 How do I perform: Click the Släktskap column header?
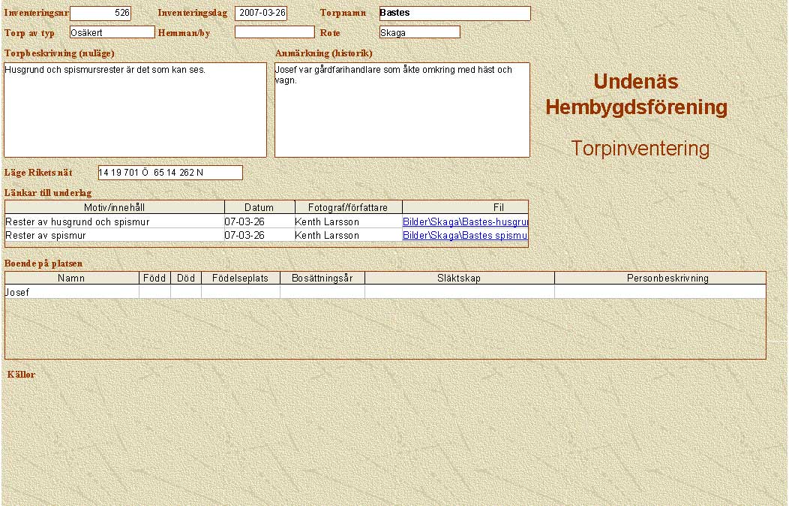coord(459,278)
